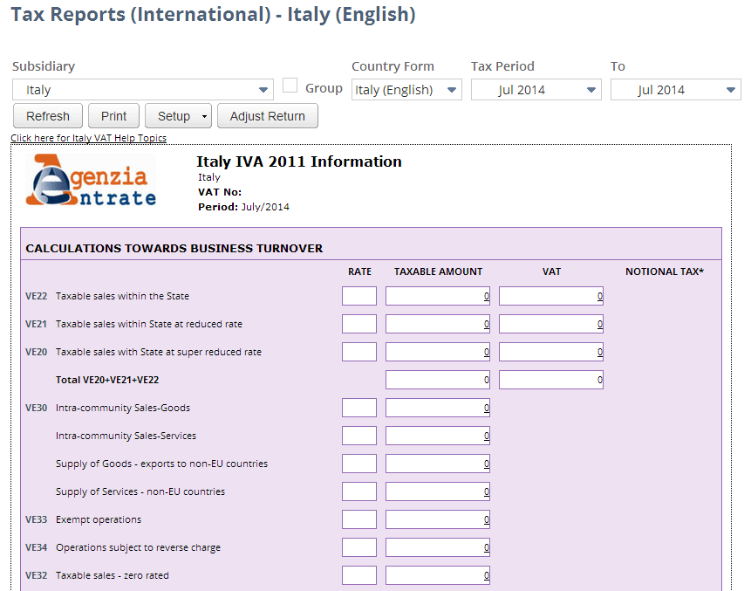Viewport: 751px width, 591px height.
Task: Click VE22 rate input field
Action: (x=359, y=296)
